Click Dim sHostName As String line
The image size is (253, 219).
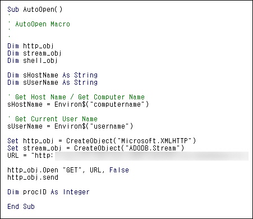52,75
